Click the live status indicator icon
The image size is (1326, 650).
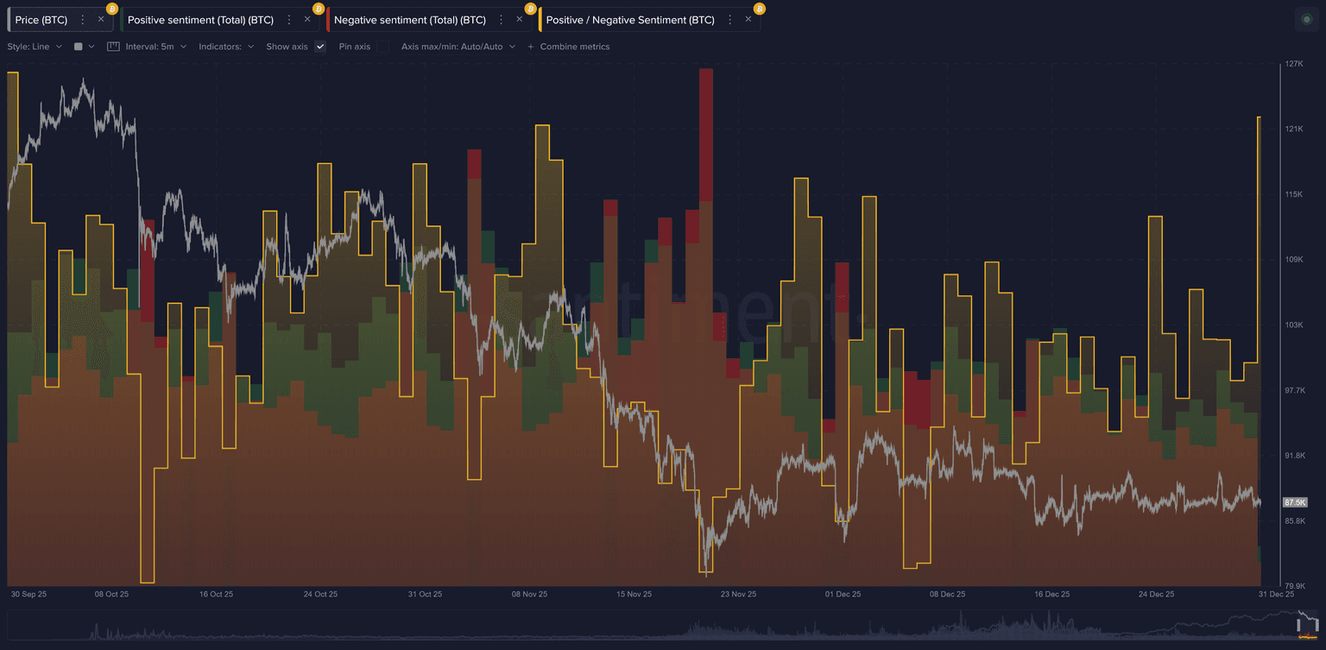(x=1306, y=20)
